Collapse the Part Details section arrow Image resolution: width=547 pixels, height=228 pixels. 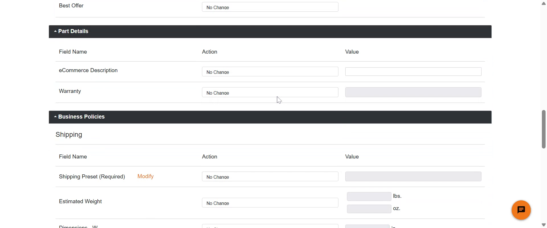[x=55, y=31]
